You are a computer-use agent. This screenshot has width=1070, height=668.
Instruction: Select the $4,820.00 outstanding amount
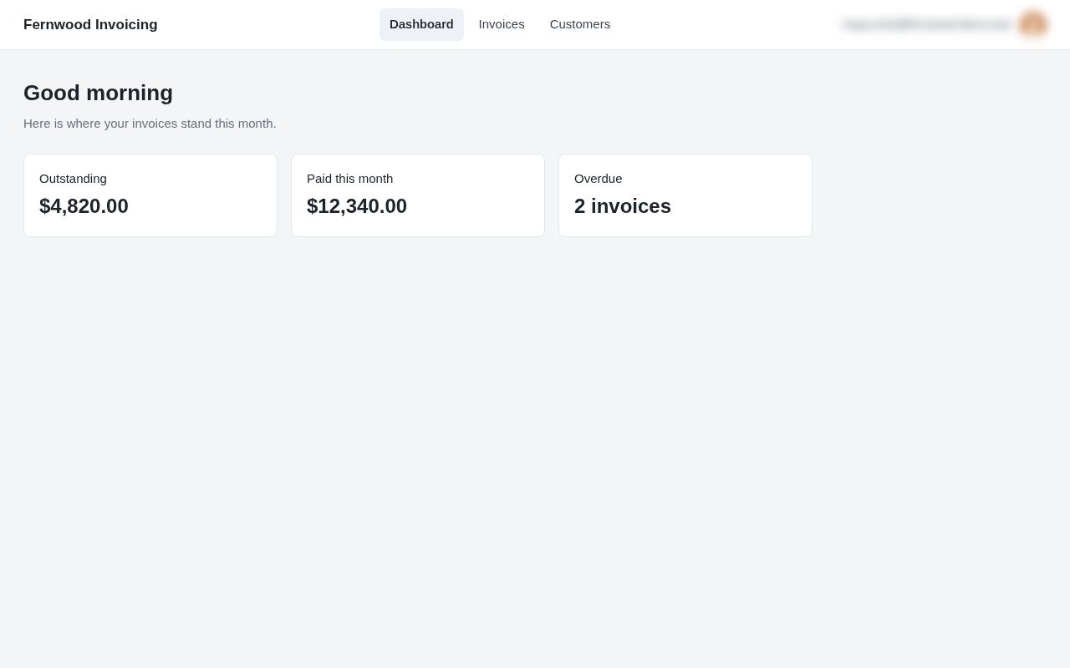coord(84,206)
